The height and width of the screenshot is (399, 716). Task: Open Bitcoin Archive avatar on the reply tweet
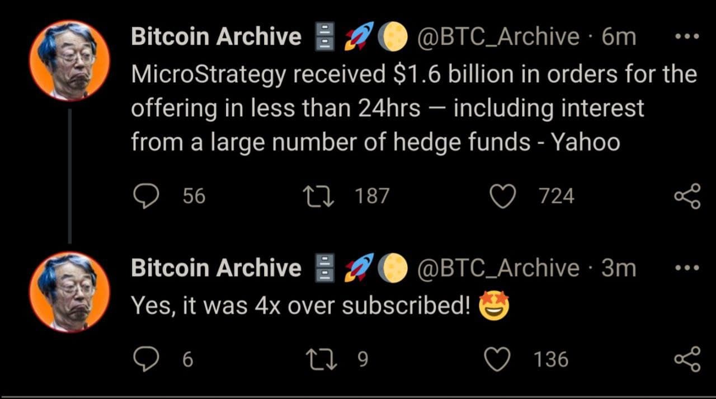pos(69,292)
